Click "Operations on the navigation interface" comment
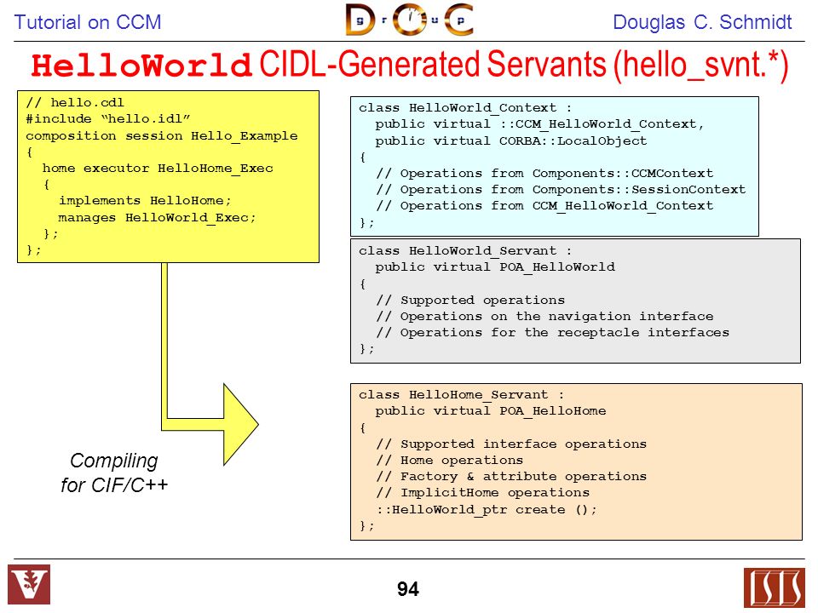Viewport: 818px width, 613px height. click(x=544, y=317)
